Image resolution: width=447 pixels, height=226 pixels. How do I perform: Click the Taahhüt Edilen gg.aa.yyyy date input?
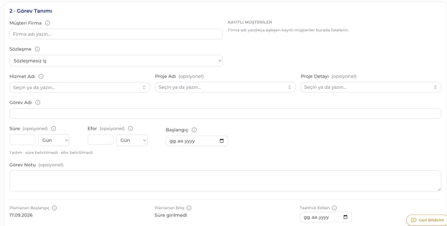(x=326, y=217)
